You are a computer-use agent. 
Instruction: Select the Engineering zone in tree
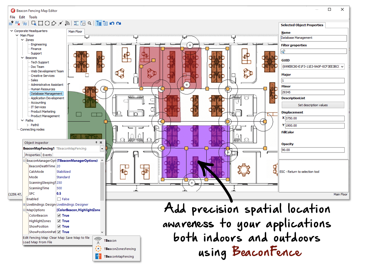click(x=39, y=44)
